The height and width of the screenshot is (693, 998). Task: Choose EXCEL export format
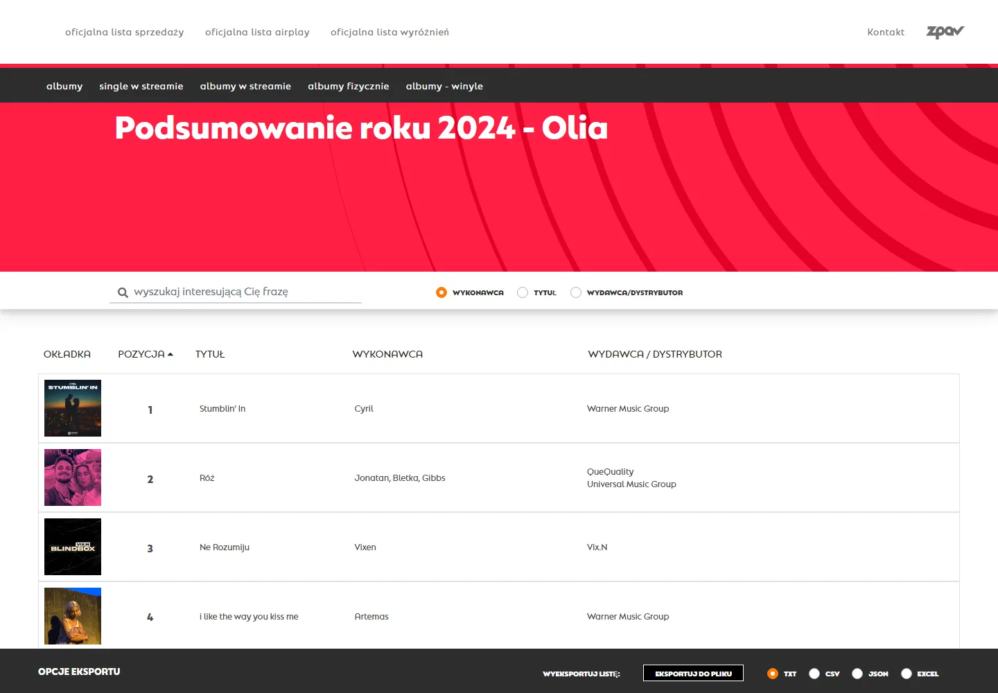[907, 674]
